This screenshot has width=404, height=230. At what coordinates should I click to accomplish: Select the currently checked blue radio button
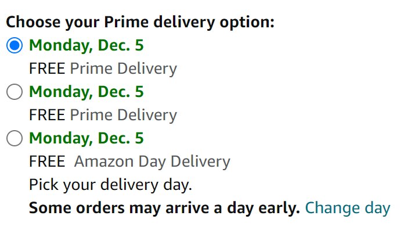(x=15, y=45)
